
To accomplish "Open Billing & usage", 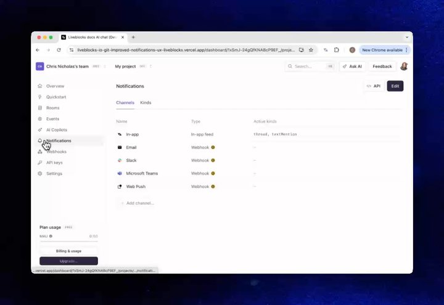I will pyautogui.click(x=68, y=251).
